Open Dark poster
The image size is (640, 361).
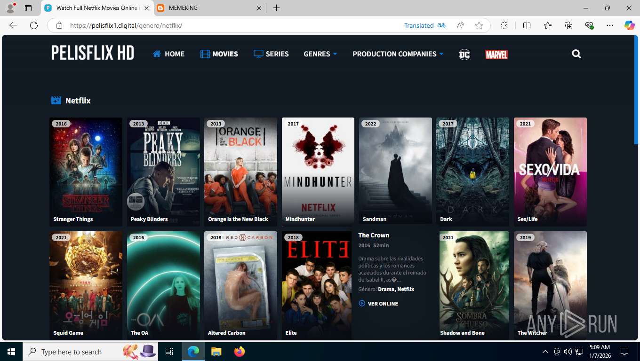[x=472, y=172]
